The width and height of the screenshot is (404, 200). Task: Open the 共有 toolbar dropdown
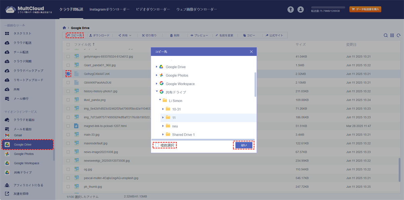125,35
